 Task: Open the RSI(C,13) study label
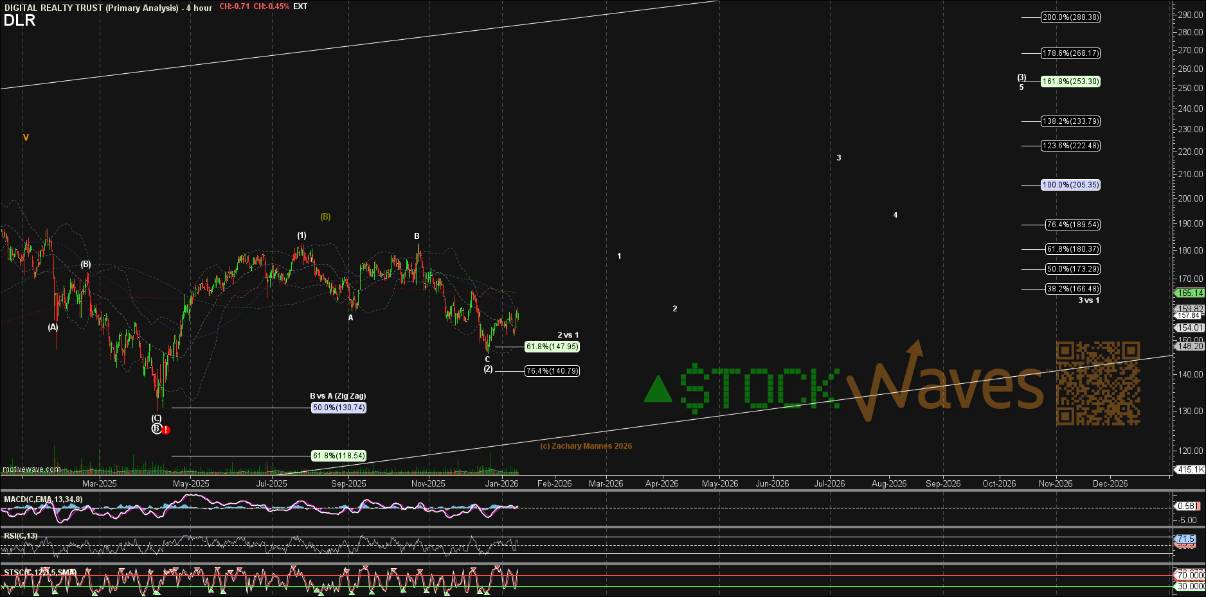click(x=21, y=536)
